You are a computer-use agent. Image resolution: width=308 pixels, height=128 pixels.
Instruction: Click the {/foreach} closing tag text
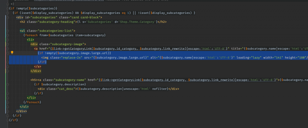coord(32,102)
